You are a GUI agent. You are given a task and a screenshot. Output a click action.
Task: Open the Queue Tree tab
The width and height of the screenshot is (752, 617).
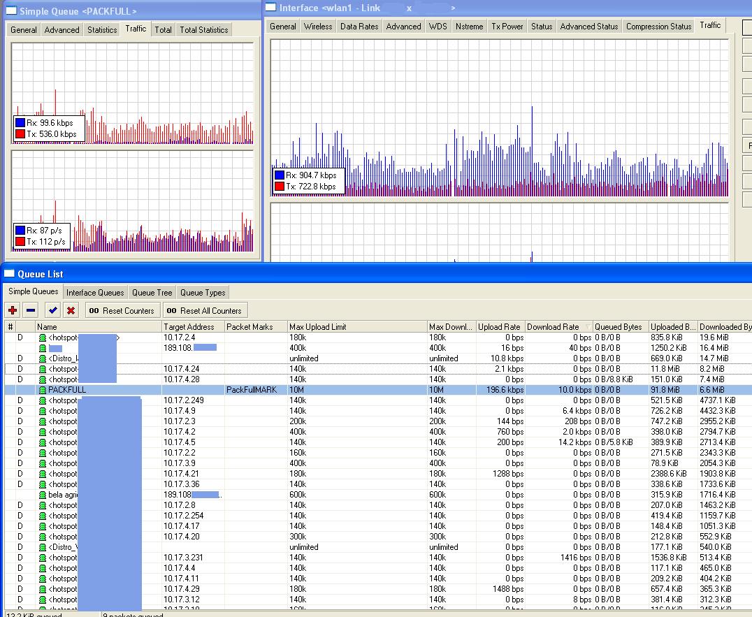152,293
